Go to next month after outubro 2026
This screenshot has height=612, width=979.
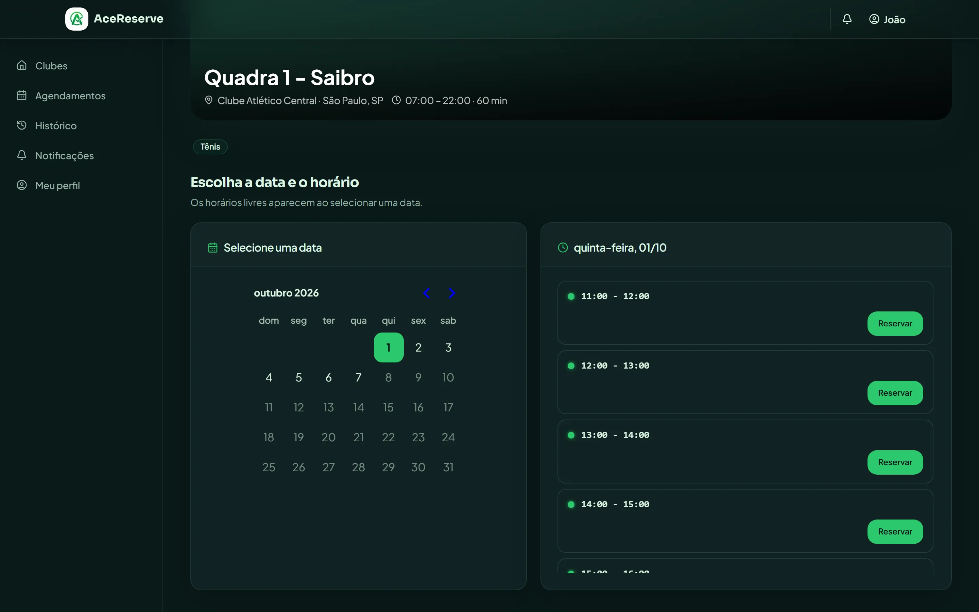[x=452, y=293]
